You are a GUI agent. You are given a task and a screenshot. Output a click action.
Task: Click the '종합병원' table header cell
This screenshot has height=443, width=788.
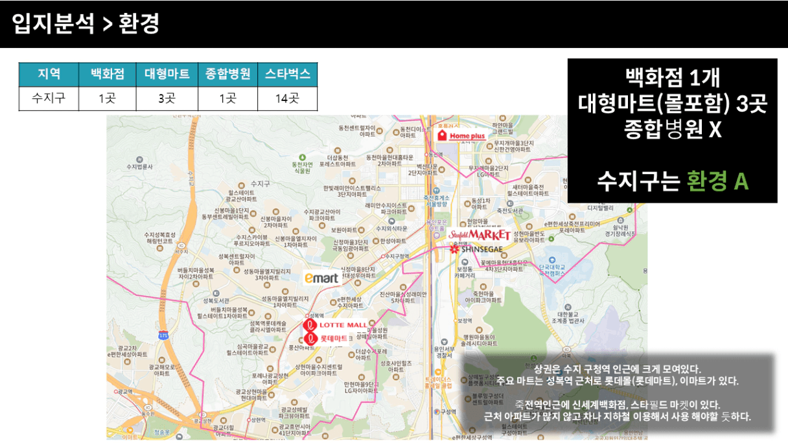tap(227, 74)
